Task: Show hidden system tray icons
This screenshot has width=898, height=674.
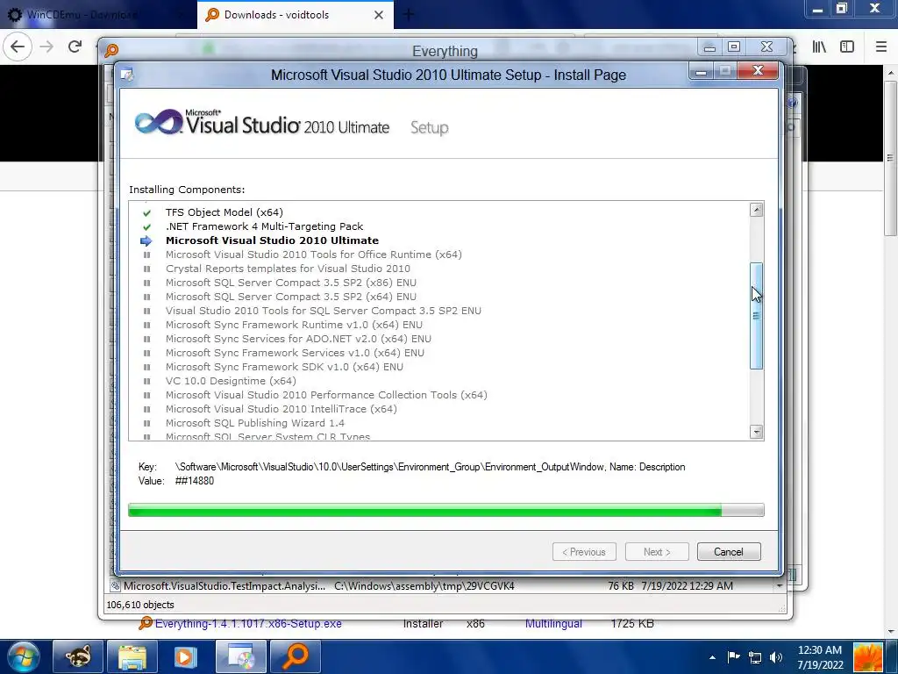Action: pos(712,657)
